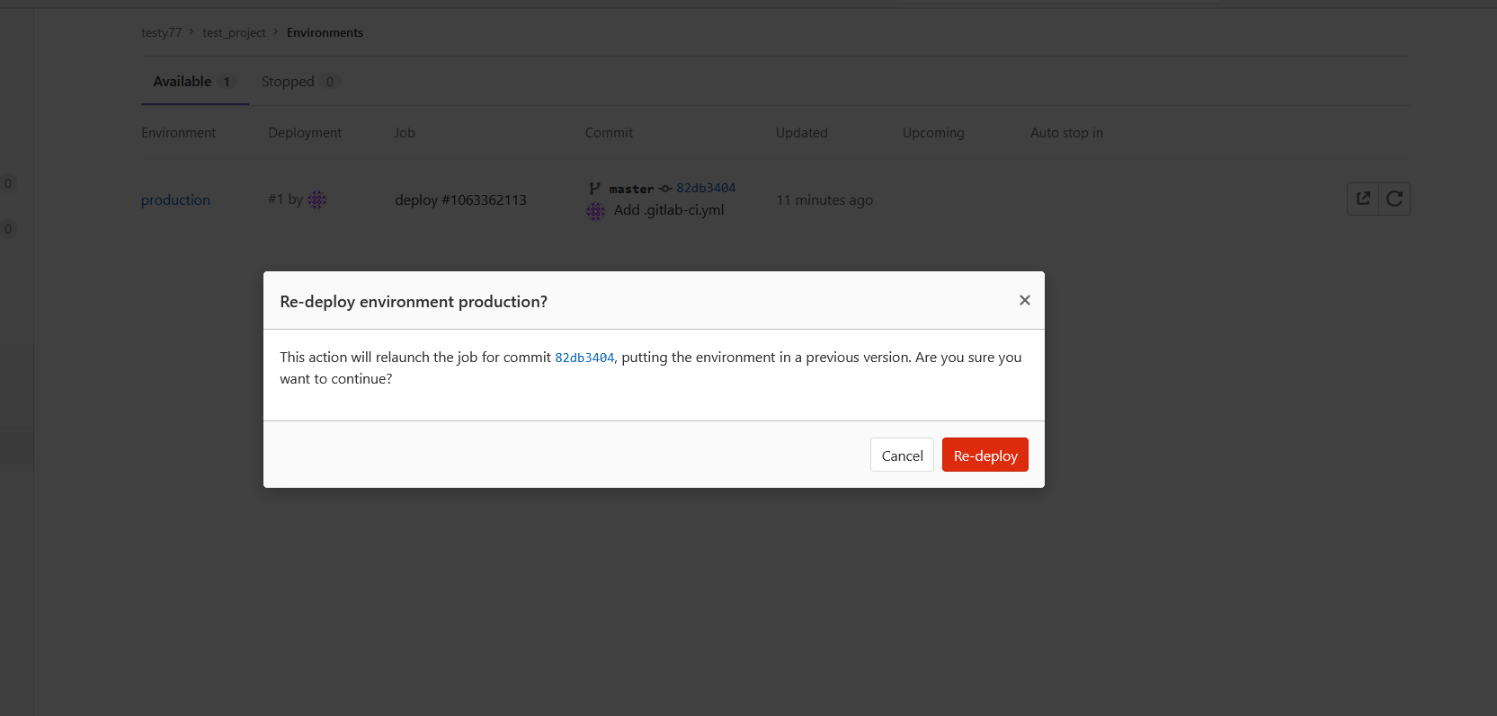Screen dimensions: 1497x716
Task: Open the master branch link
Action: (631, 189)
